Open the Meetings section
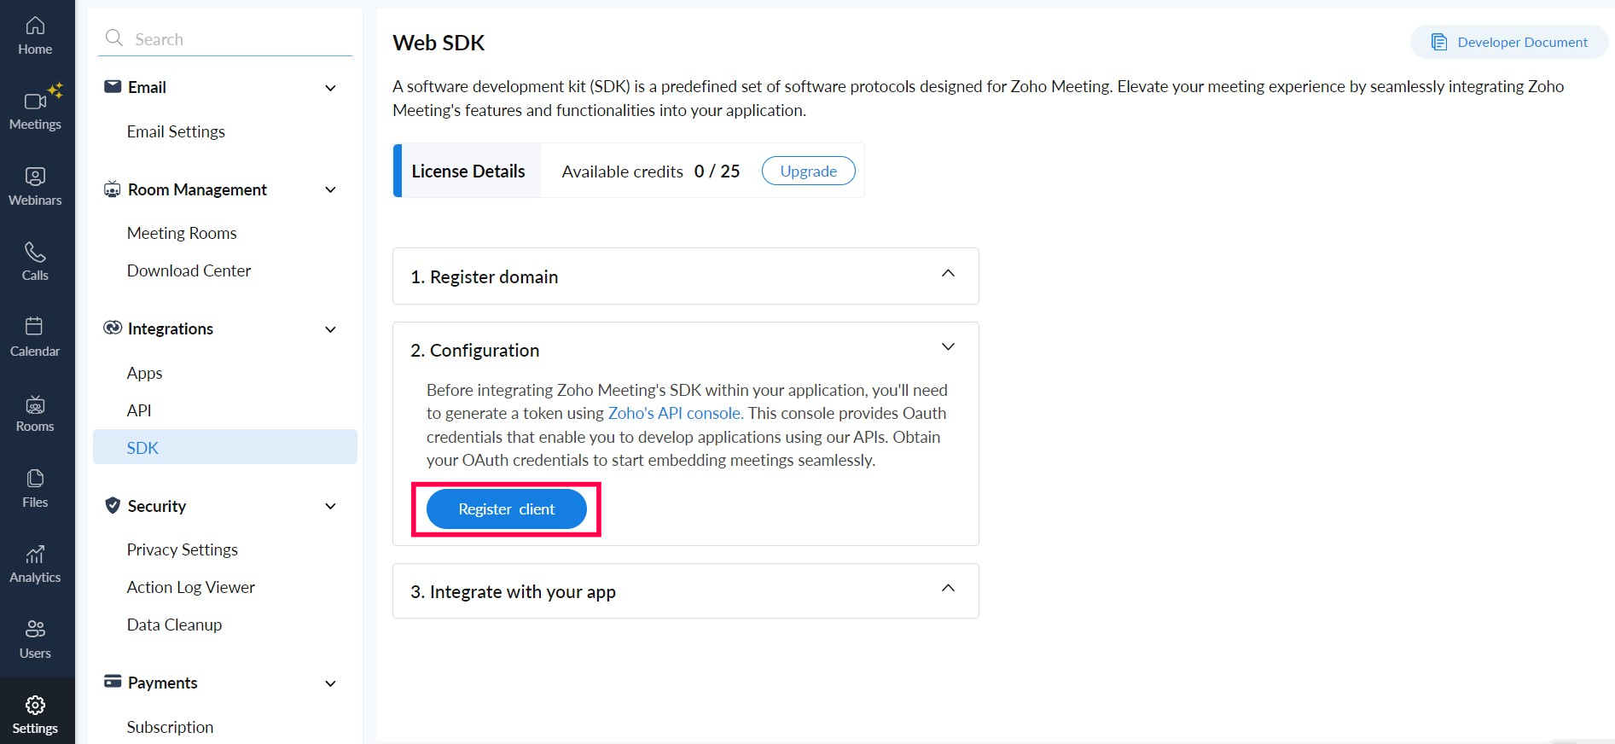The height and width of the screenshot is (744, 1615). [35, 111]
